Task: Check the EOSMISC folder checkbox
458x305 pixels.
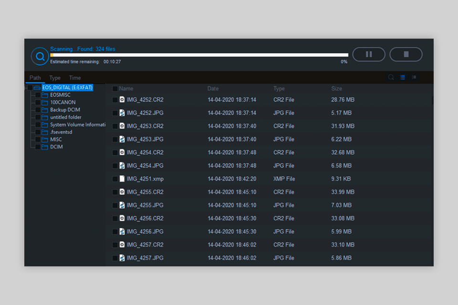Action: pyautogui.click(x=38, y=95)
